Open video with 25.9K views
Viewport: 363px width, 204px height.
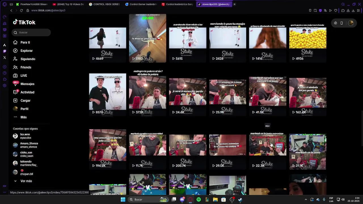pyautogui.click(x=228, y=92)
